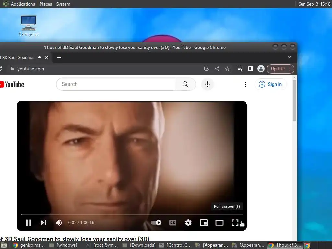Viewport: 332px width, 249px height.
Task: Click the page vertical scrollbar
Action: click(x=294, y=101)
